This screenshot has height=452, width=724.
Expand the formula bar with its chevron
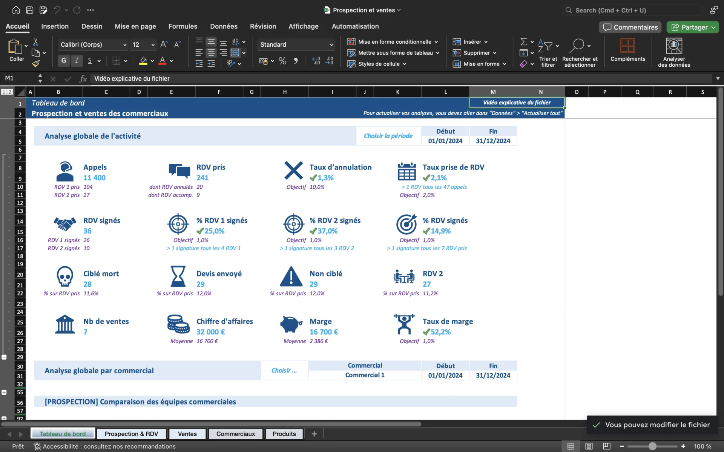pos(718,79)
